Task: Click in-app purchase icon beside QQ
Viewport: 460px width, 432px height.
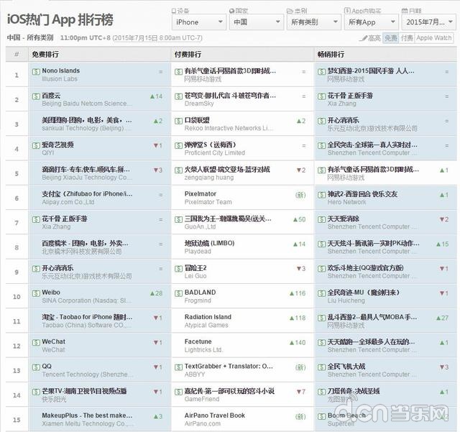Action: [36, 367]
